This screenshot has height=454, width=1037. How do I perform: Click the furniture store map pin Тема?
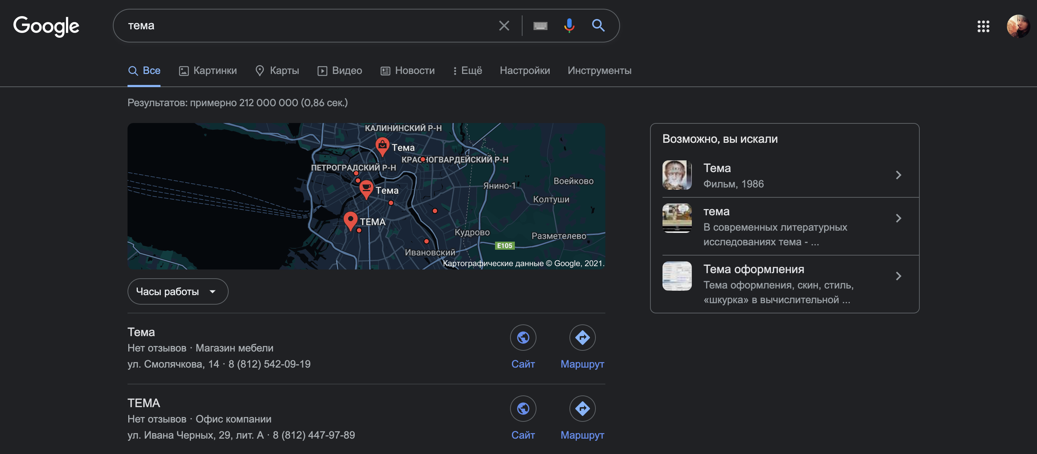pyautogui.click(x=382, y=146)
